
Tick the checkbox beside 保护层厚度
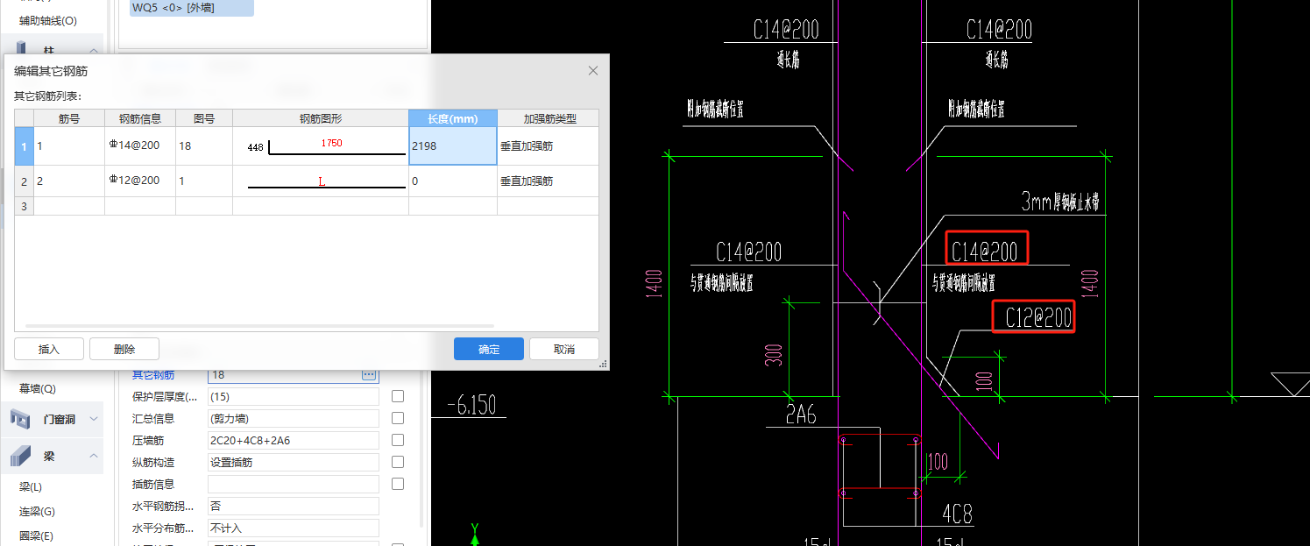coord(398,397)
